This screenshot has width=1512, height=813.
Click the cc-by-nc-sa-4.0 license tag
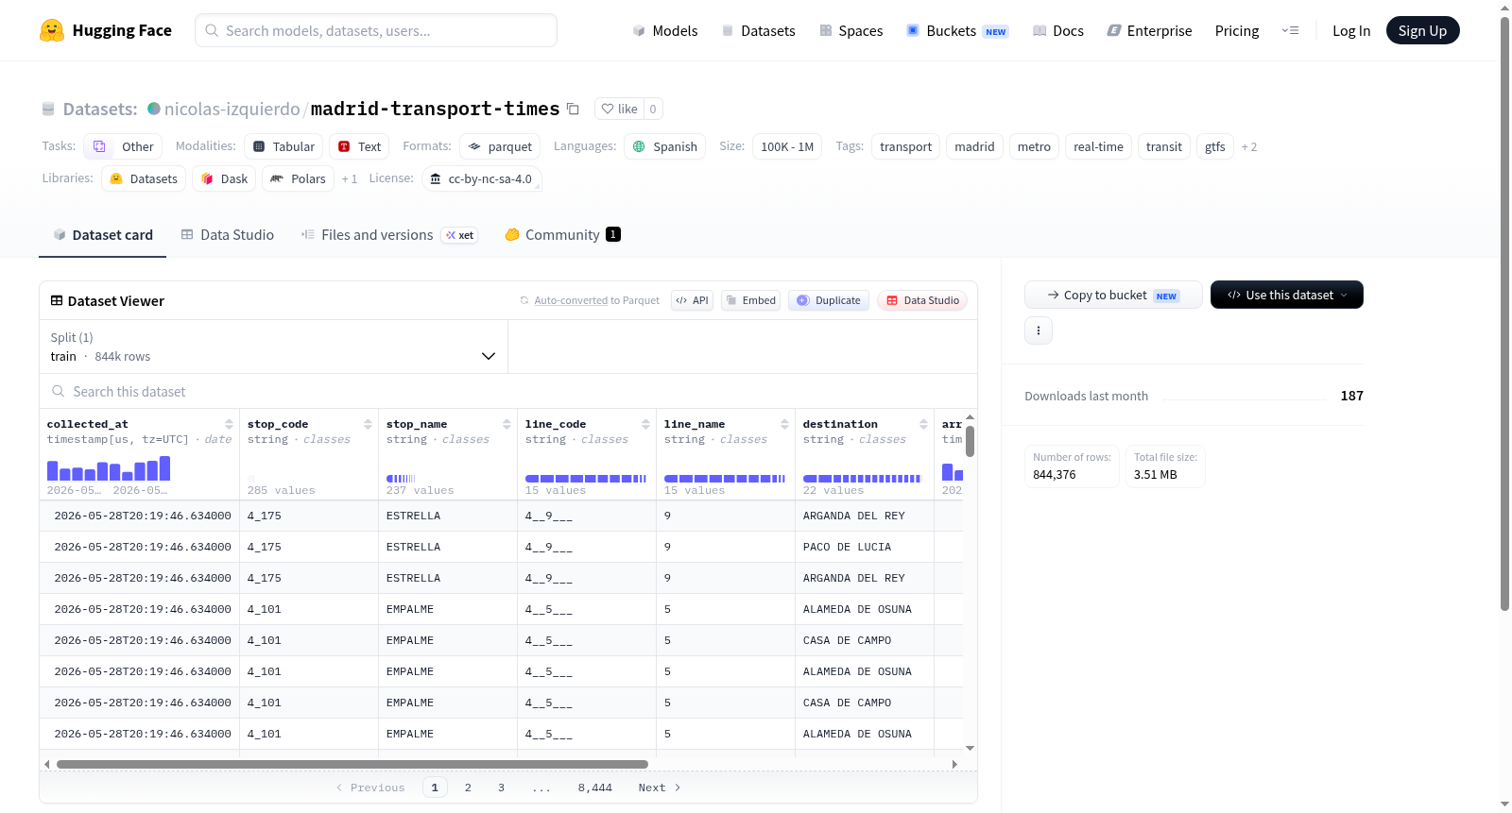pos(481,178)
